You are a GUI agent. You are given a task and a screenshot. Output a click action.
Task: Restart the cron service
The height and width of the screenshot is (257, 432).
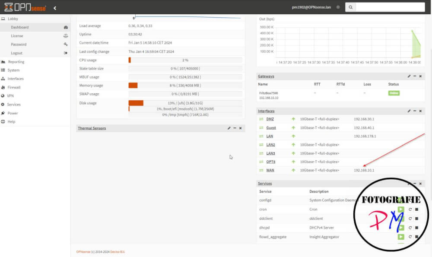pyautogui.click(x=410, y=209)
